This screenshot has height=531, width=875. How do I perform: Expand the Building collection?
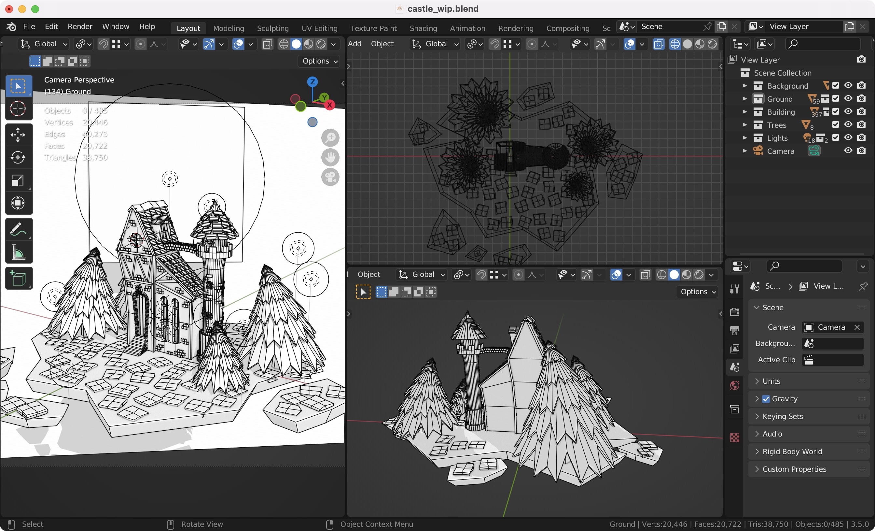point(744,112)
